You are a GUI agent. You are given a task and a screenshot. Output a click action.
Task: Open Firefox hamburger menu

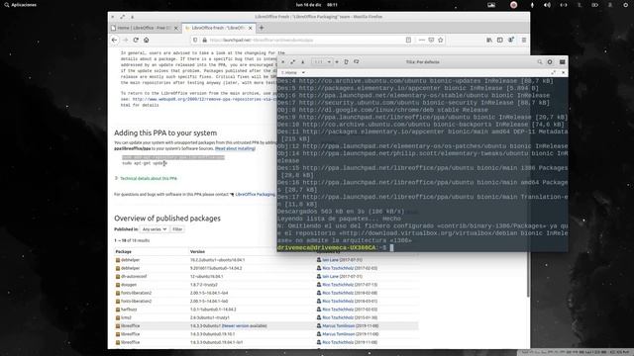click(x=524, y=40)
